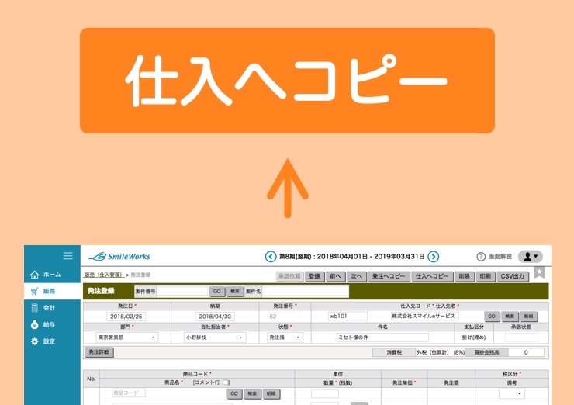Go to previous fiscal period arrow

point(271,257)
